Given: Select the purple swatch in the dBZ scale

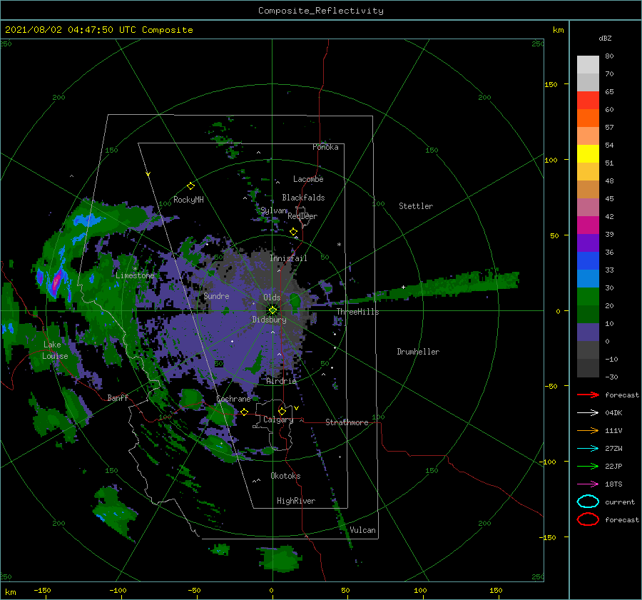Looking at the screenshot, I should 588,243.
